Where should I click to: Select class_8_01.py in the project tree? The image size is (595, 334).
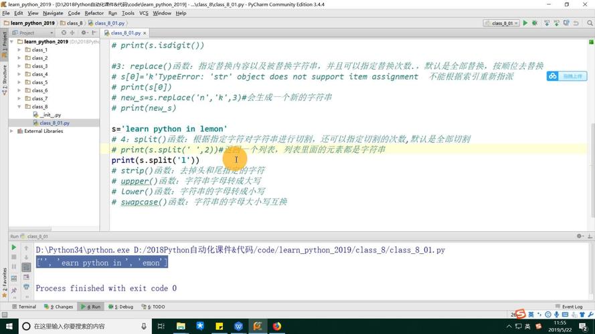[x=54, y=123]
